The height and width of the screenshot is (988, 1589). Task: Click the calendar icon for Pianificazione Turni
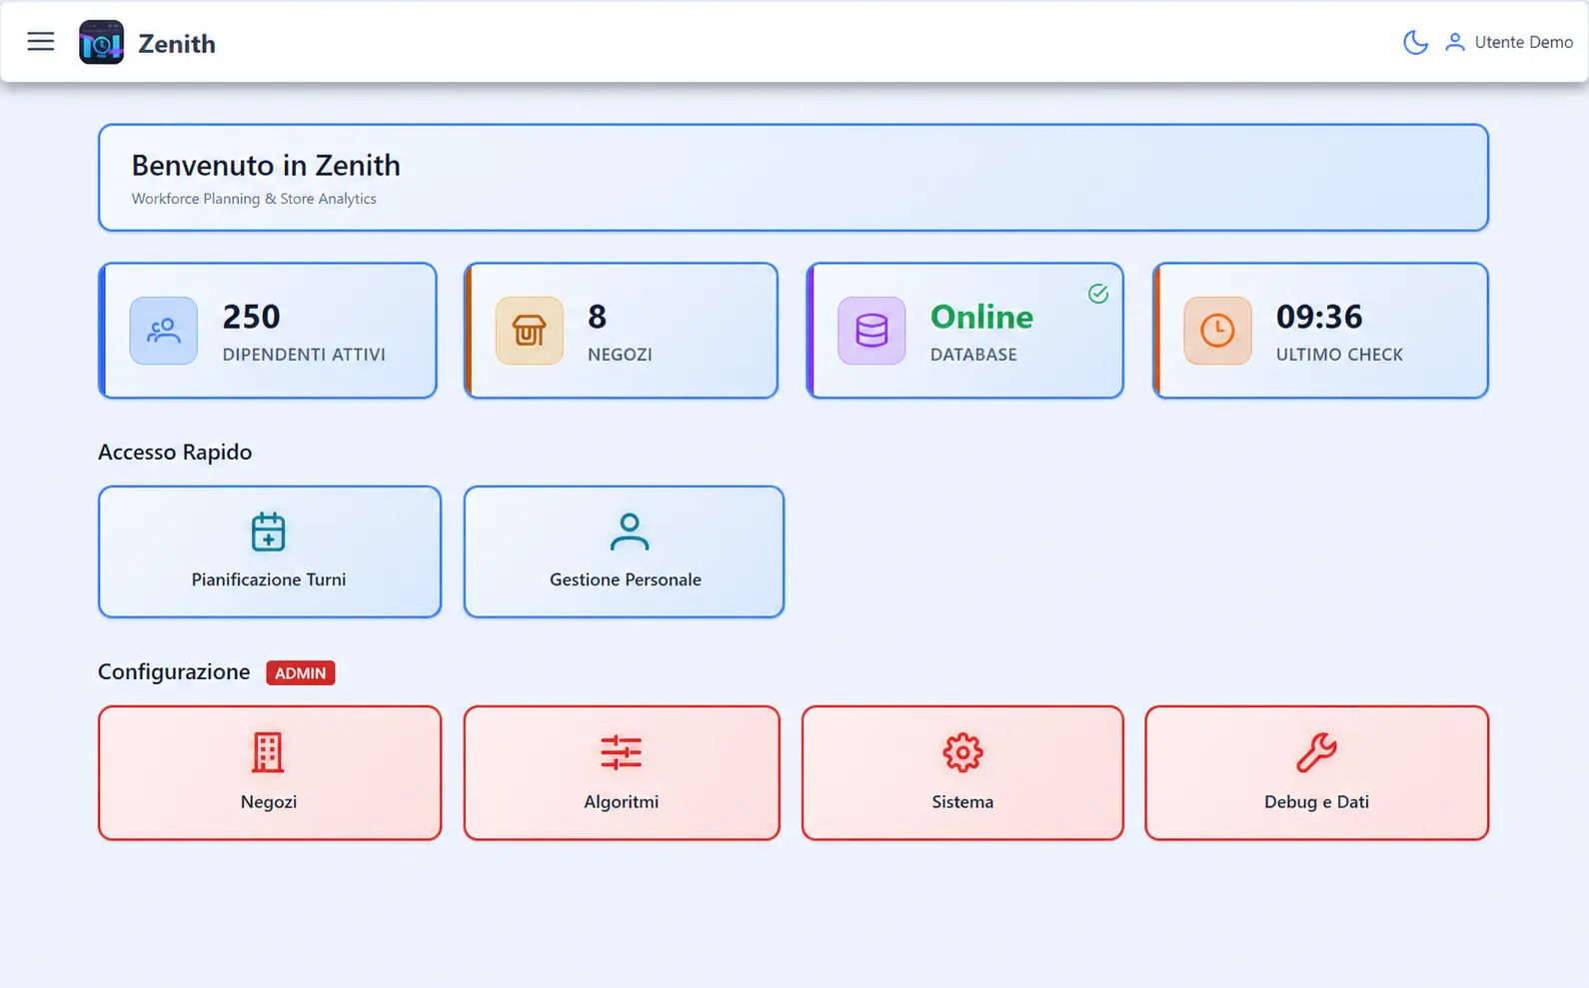(268, 532)
